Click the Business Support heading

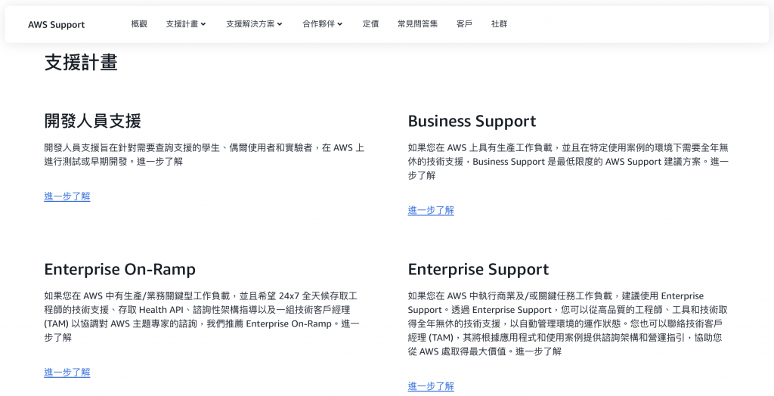472,121
